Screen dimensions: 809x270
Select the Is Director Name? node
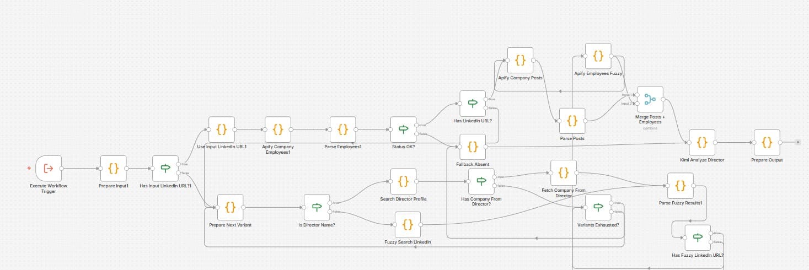click(x=317, y=207)
